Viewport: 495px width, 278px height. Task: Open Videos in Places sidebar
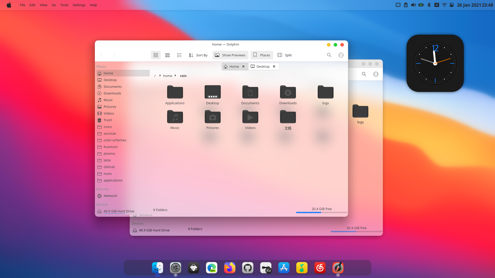123,113
